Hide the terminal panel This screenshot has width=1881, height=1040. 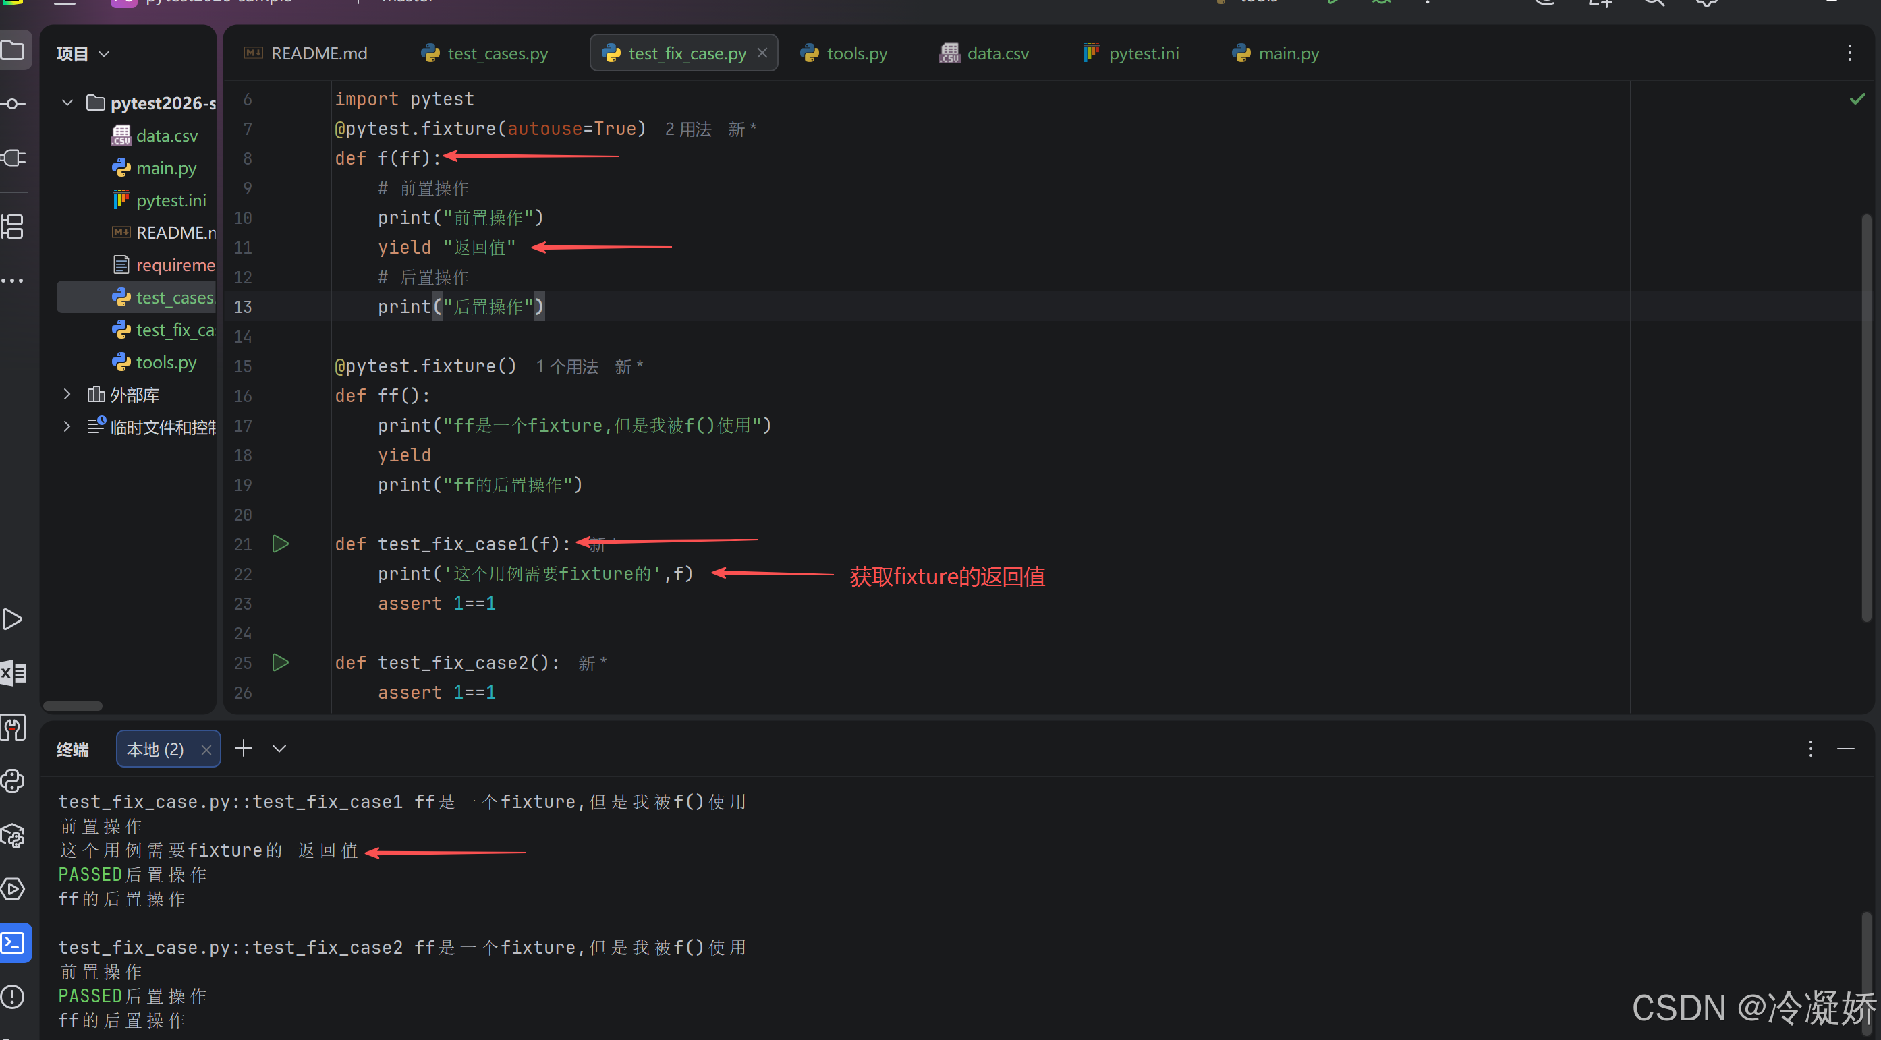pyautogui.click(x=1846, y=749)
